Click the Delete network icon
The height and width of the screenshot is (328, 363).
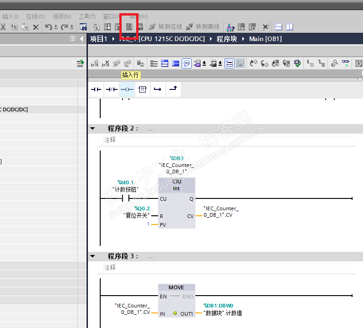coord(106,63)
